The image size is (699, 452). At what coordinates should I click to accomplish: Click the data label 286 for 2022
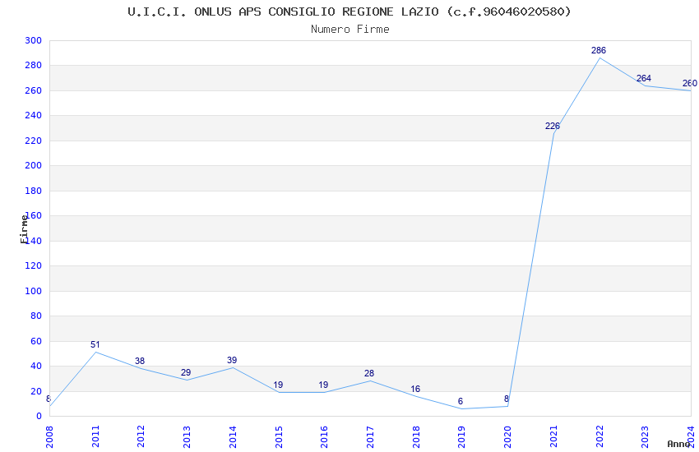(598, 50)
